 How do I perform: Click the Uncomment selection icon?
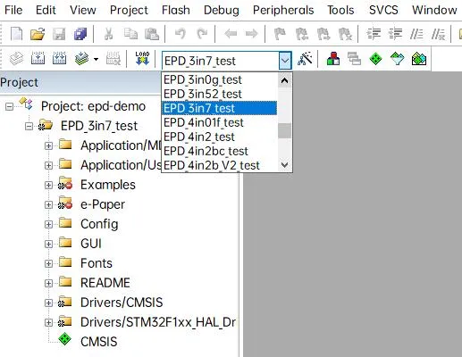click(x=438, y=34)
